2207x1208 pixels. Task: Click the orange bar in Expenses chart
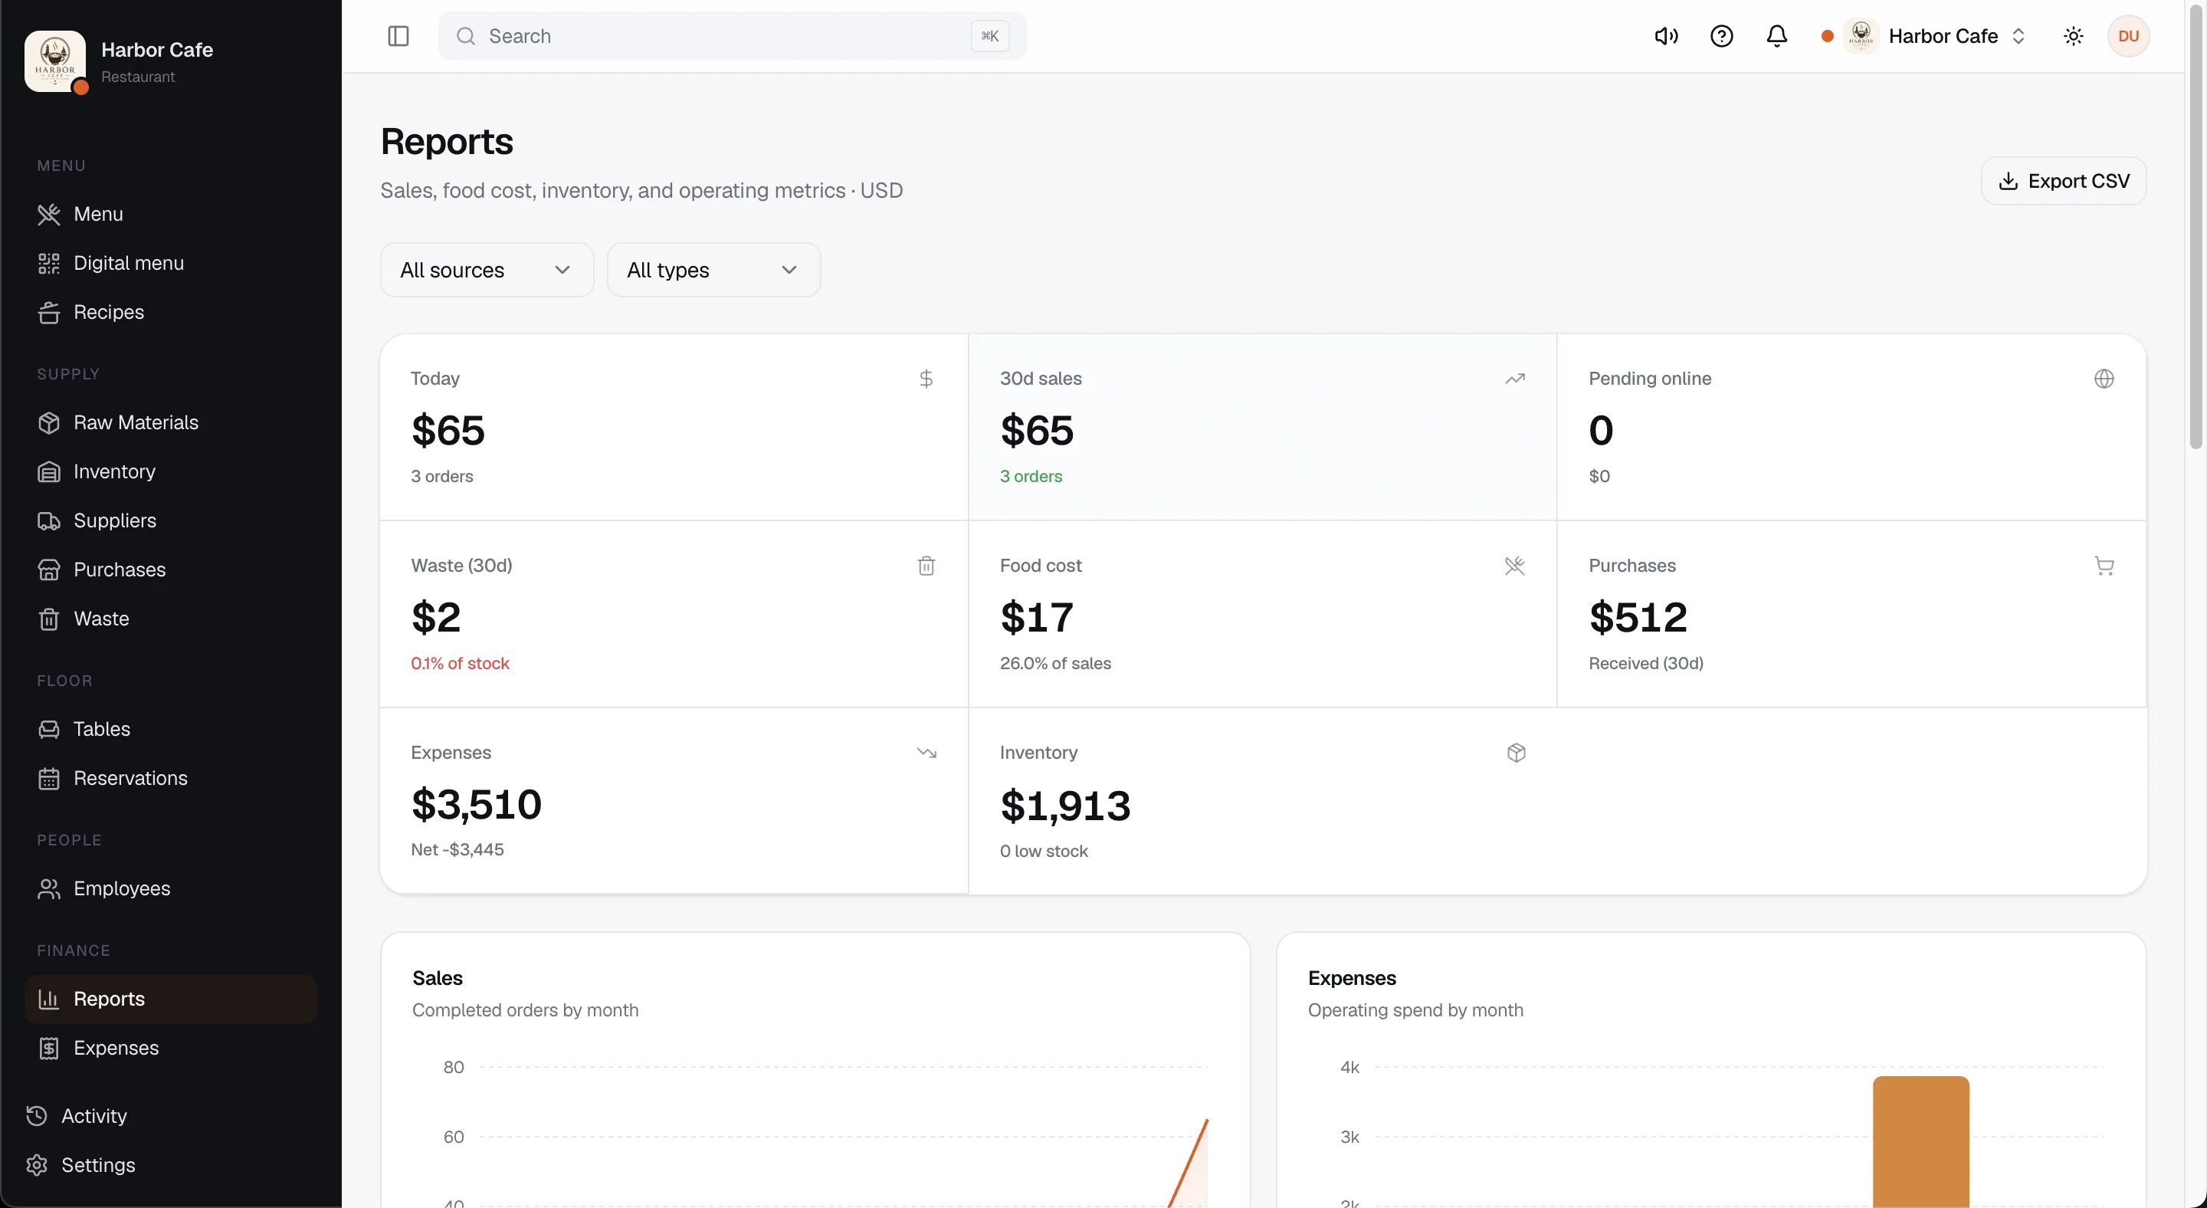1921,1141
